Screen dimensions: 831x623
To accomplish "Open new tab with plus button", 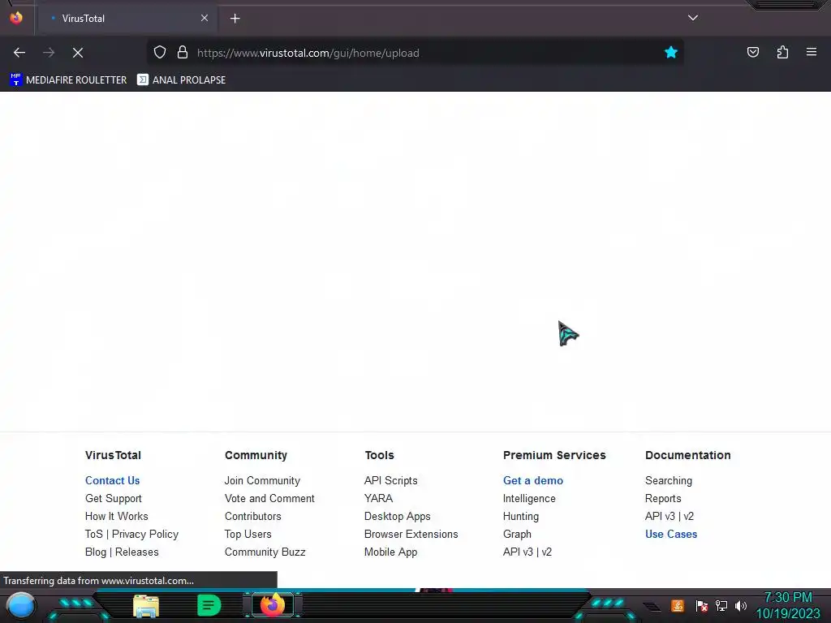I will (x=235, y=19).
